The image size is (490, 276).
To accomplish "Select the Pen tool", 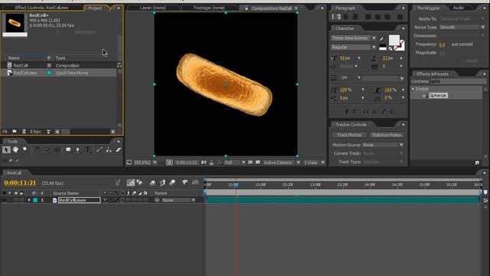I will (x=78, y=150).
